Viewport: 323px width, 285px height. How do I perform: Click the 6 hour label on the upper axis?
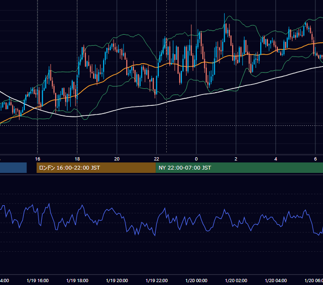coord(315,159)
